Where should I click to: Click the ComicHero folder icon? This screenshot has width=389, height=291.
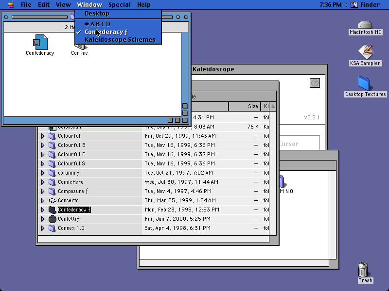(52, 182)
